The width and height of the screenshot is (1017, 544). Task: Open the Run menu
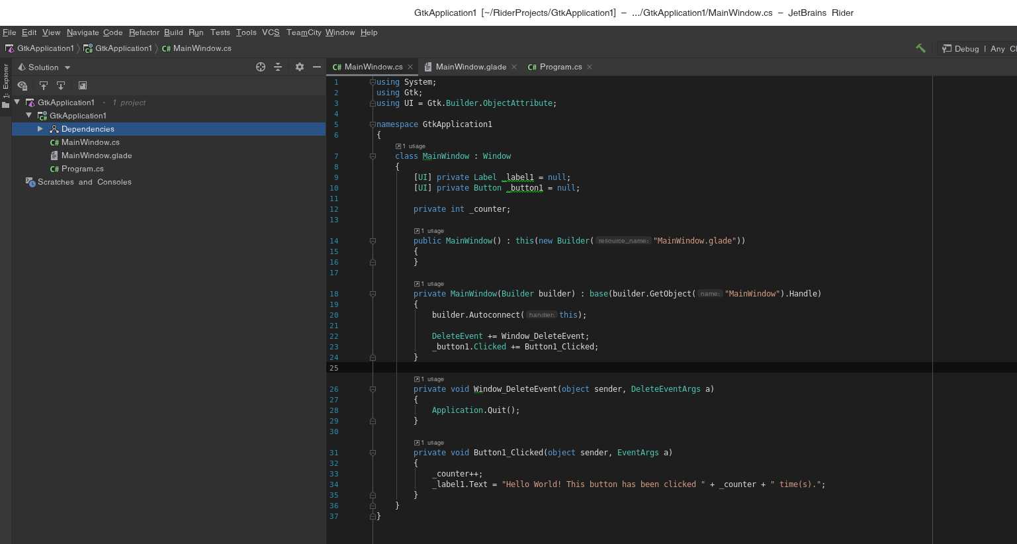click(196, 32)
